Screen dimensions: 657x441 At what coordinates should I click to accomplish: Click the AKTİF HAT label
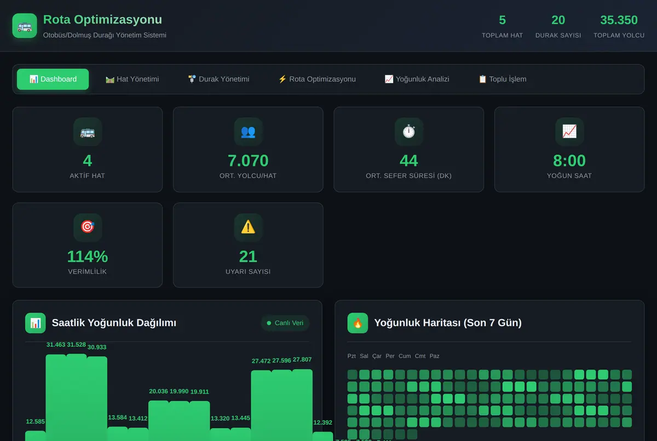pos(88,176)
